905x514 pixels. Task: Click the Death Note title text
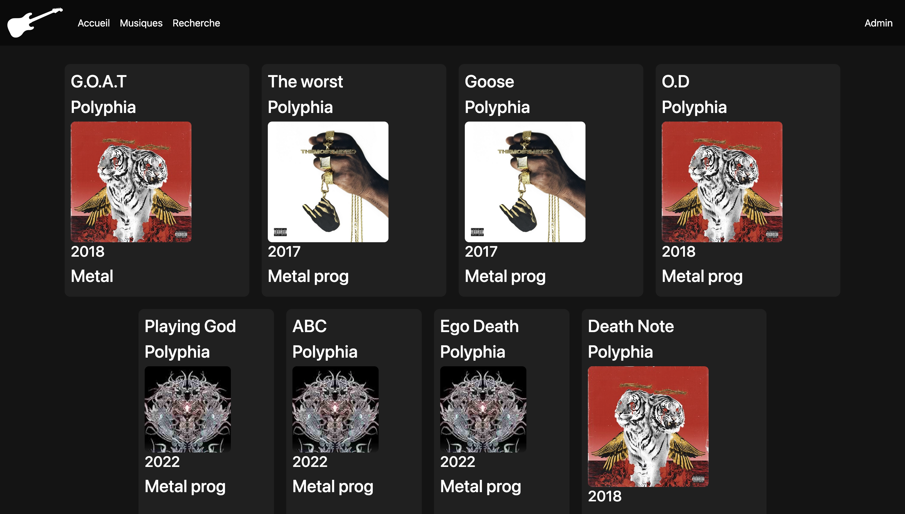[631, 326]
